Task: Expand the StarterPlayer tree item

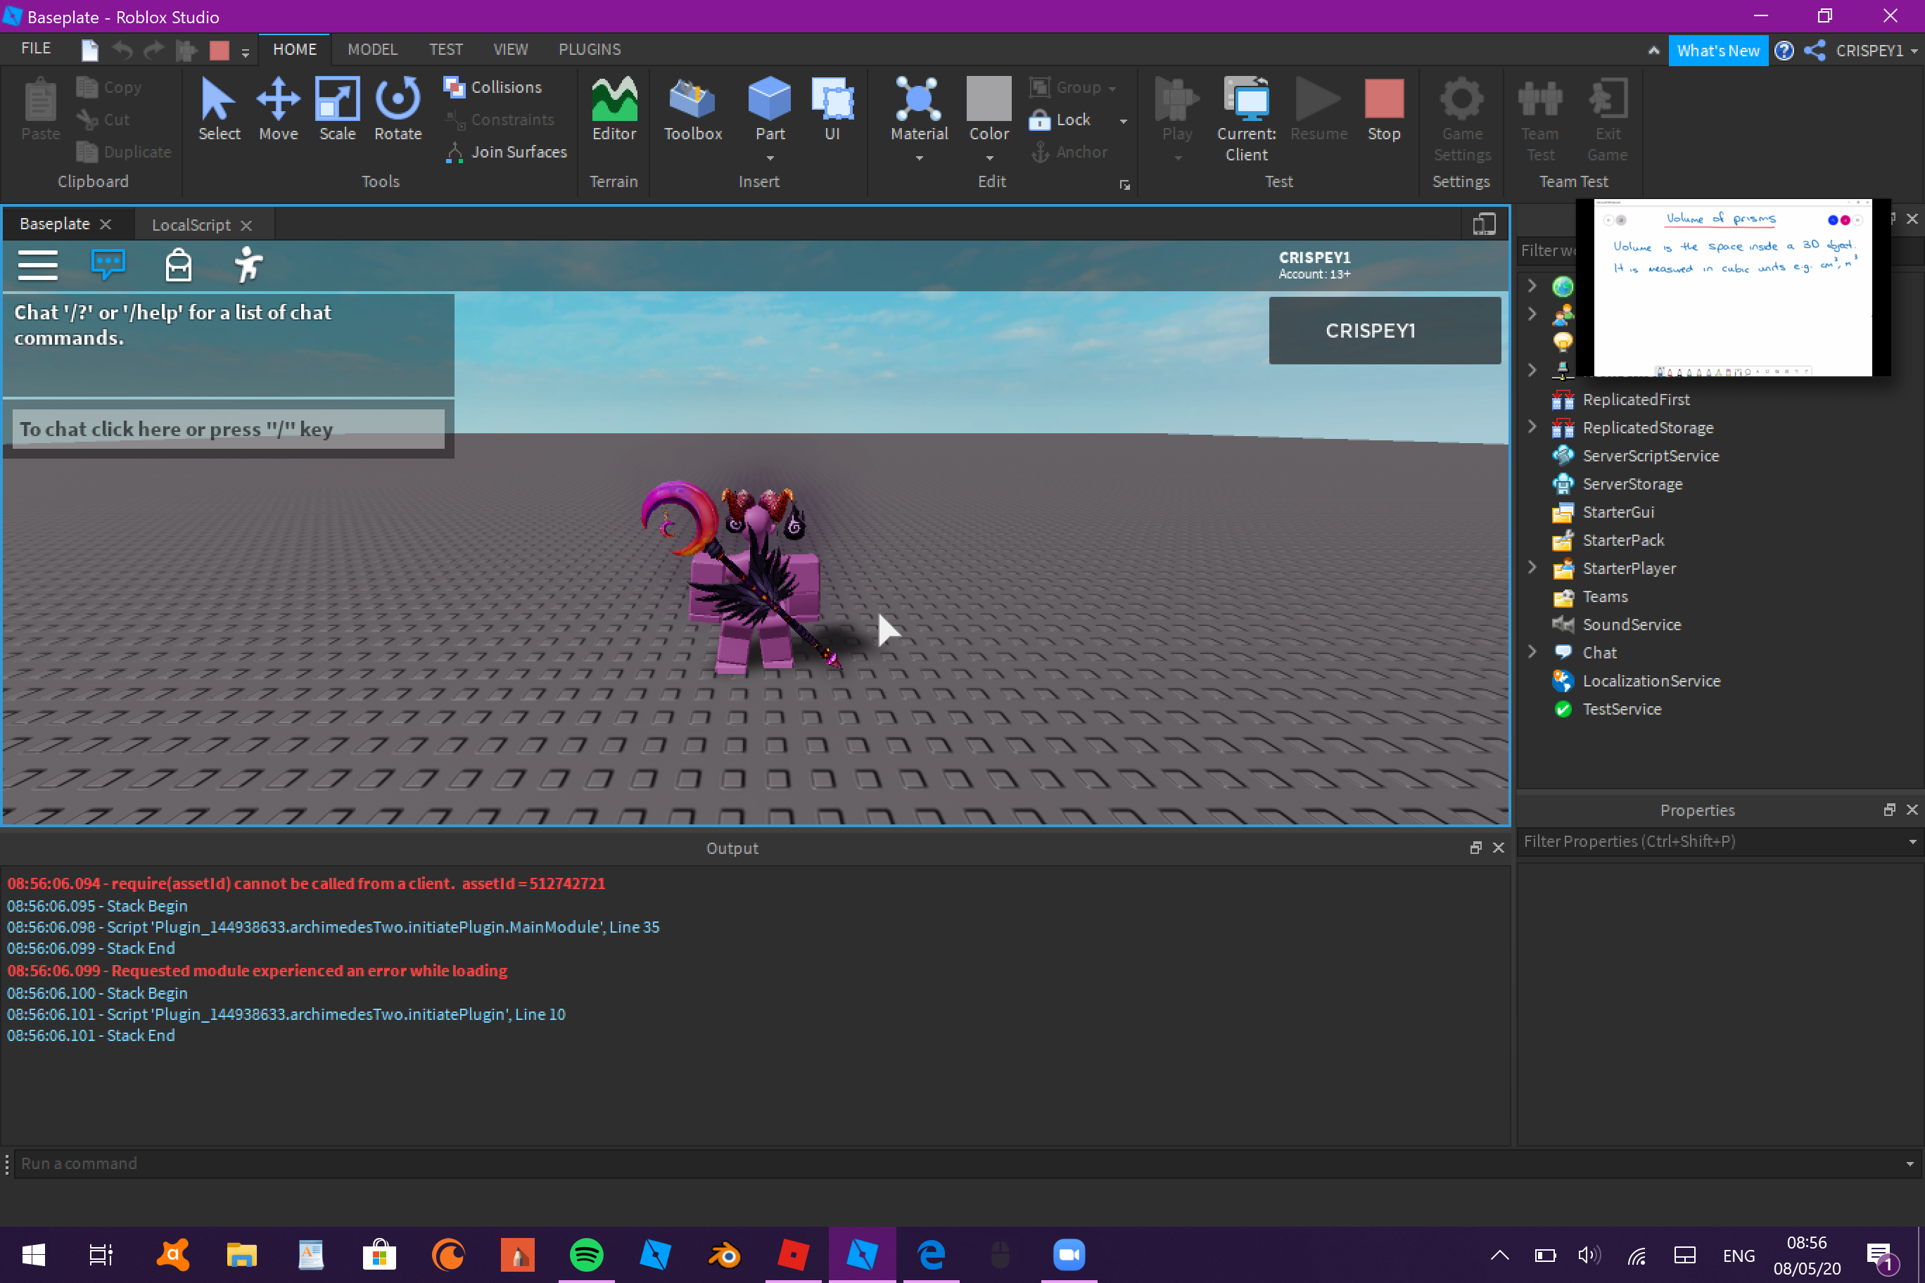Action: click(1531, 567)
